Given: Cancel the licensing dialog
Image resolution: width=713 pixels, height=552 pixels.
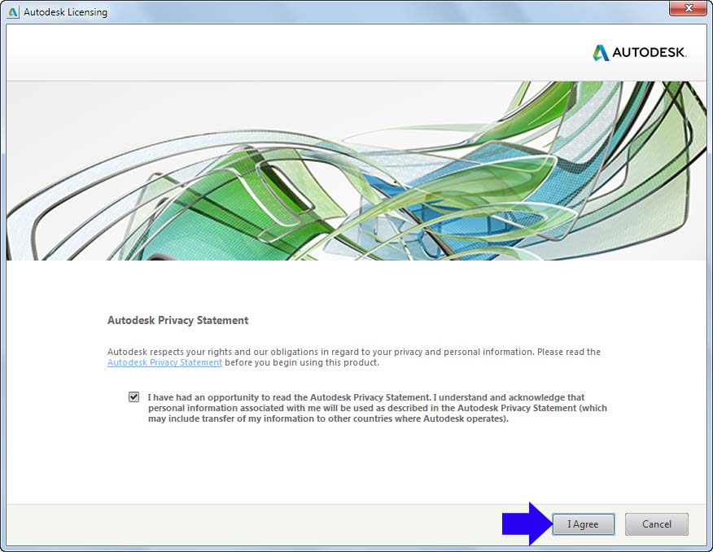Looking at the screenshot, I should [x=657, y=524].
